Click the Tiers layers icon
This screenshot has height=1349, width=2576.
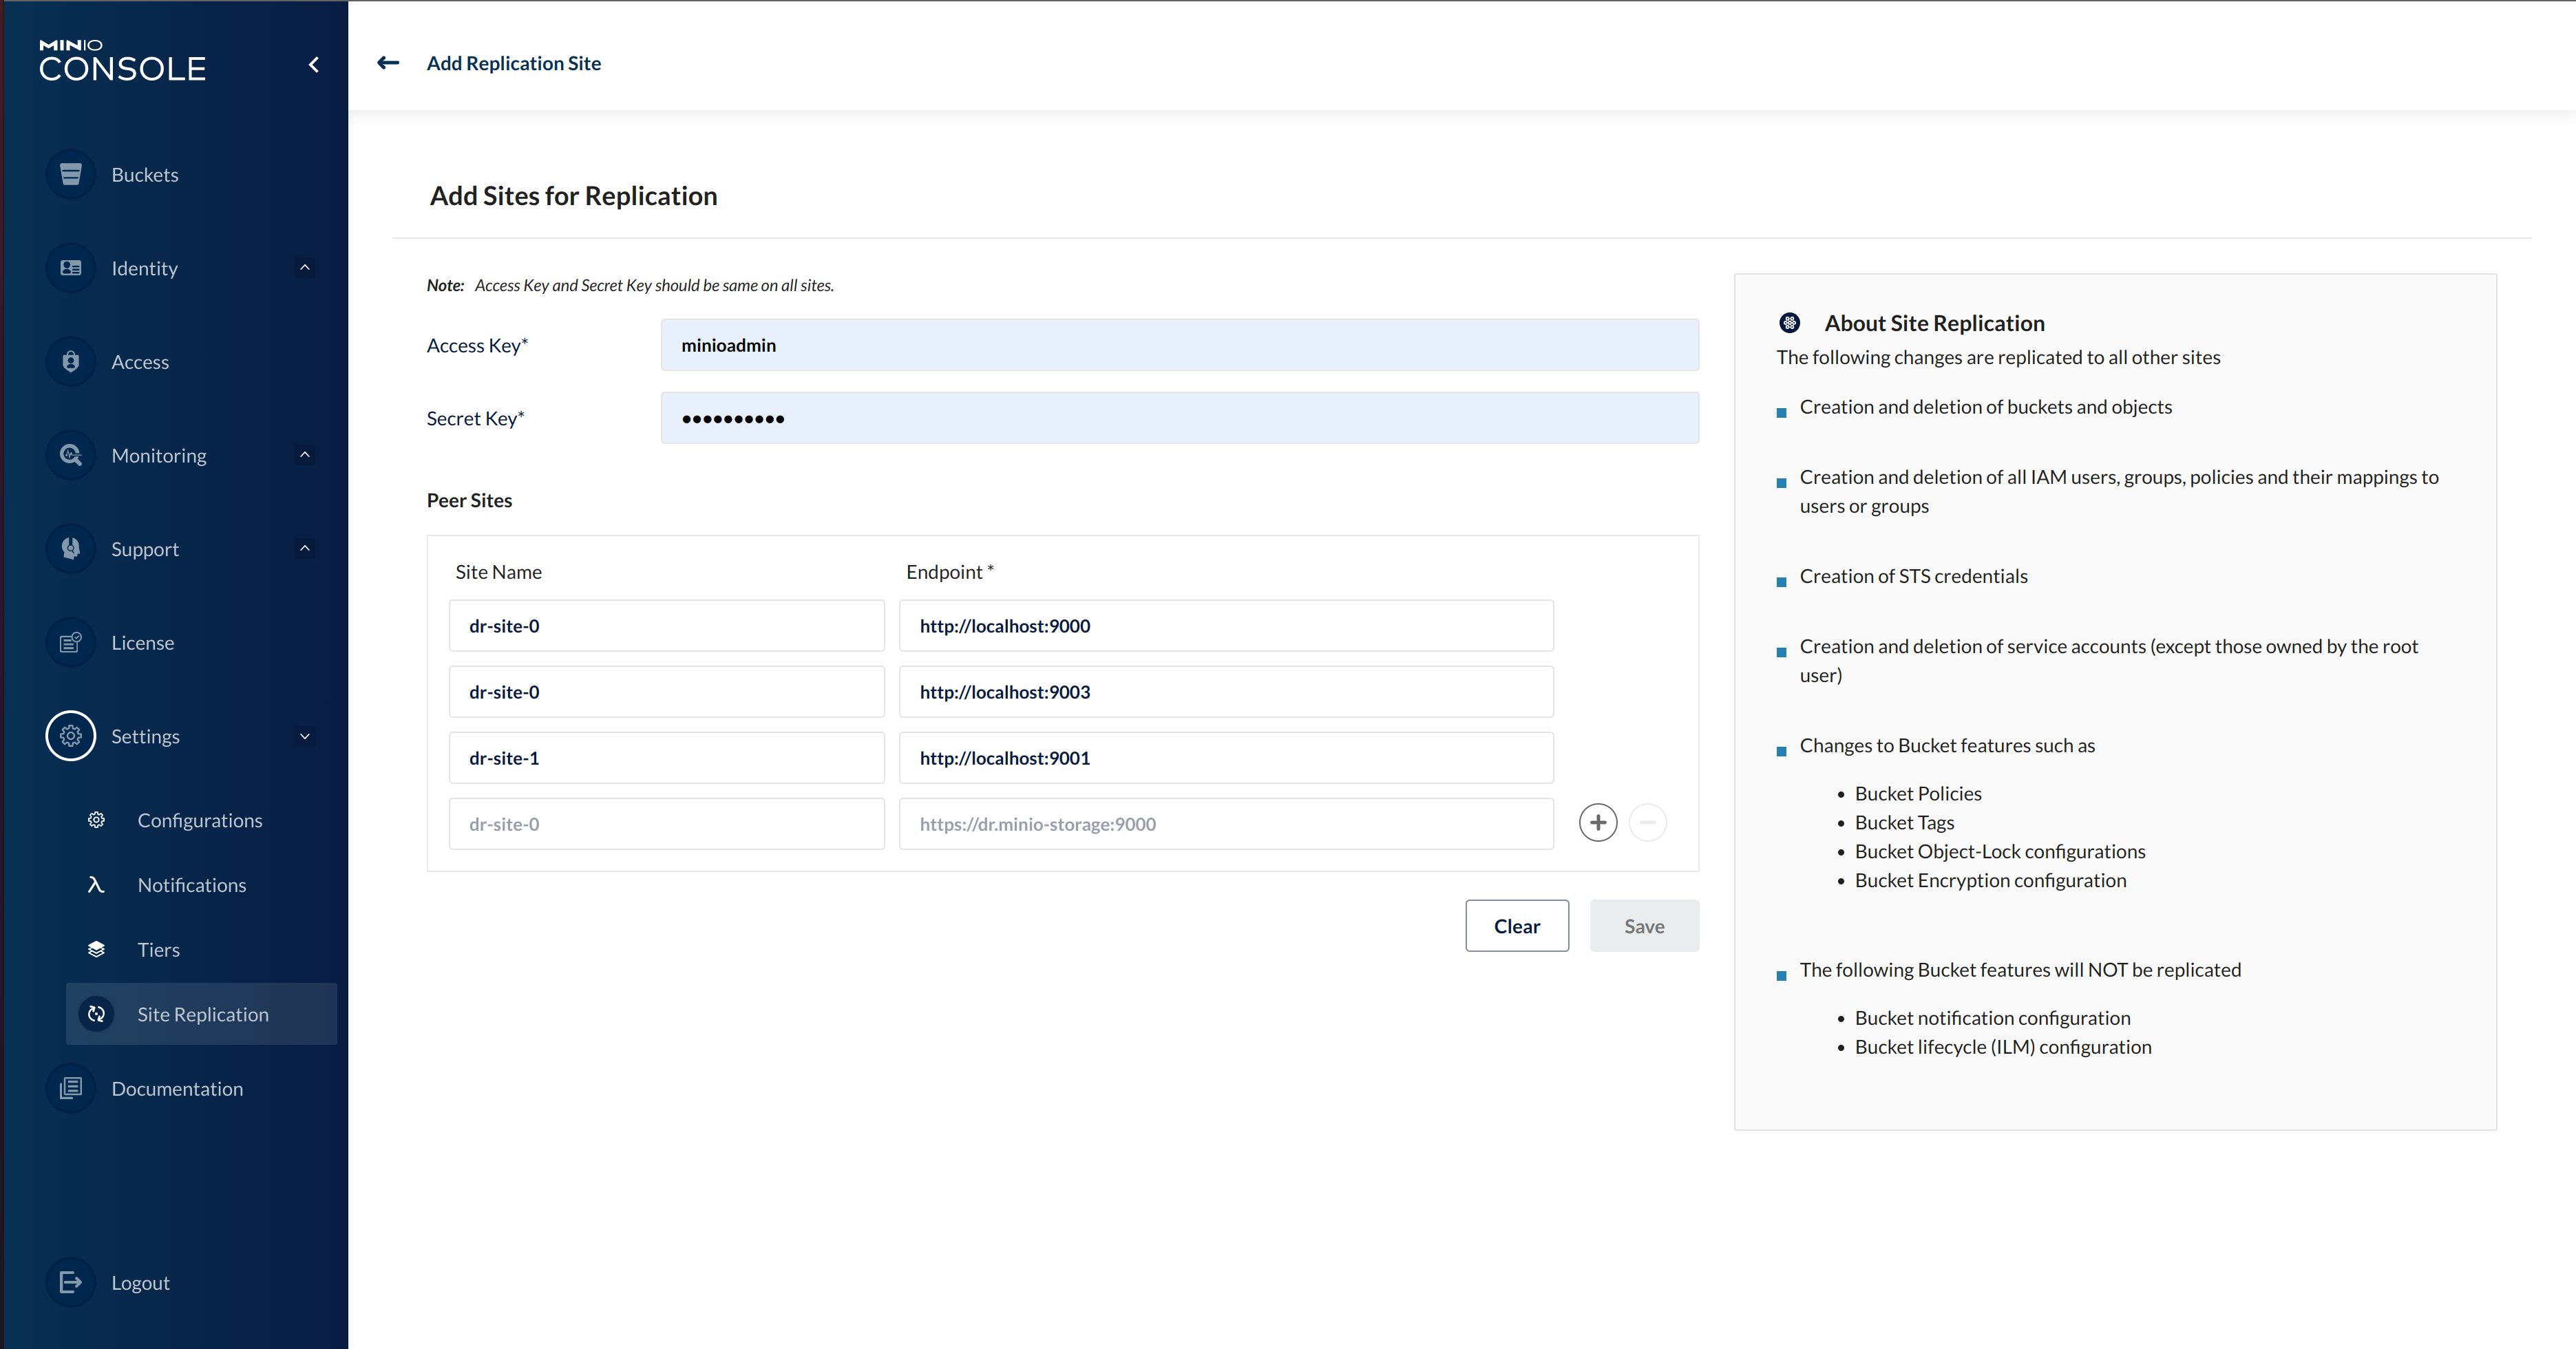coord(96,950)
